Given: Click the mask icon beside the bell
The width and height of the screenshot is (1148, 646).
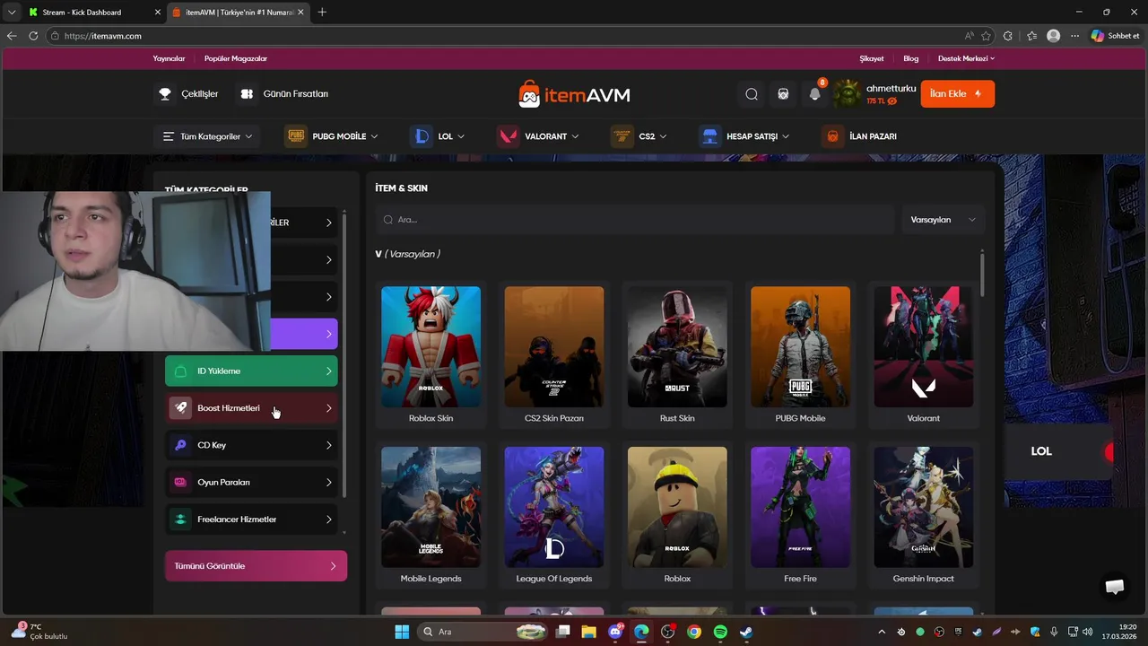Looking at the screenshot, I should tap(783, 94).
